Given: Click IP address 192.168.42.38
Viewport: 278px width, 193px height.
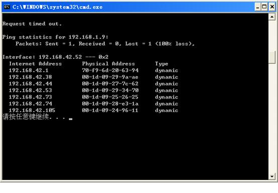Looking at the screenshot, I should 30,77.
